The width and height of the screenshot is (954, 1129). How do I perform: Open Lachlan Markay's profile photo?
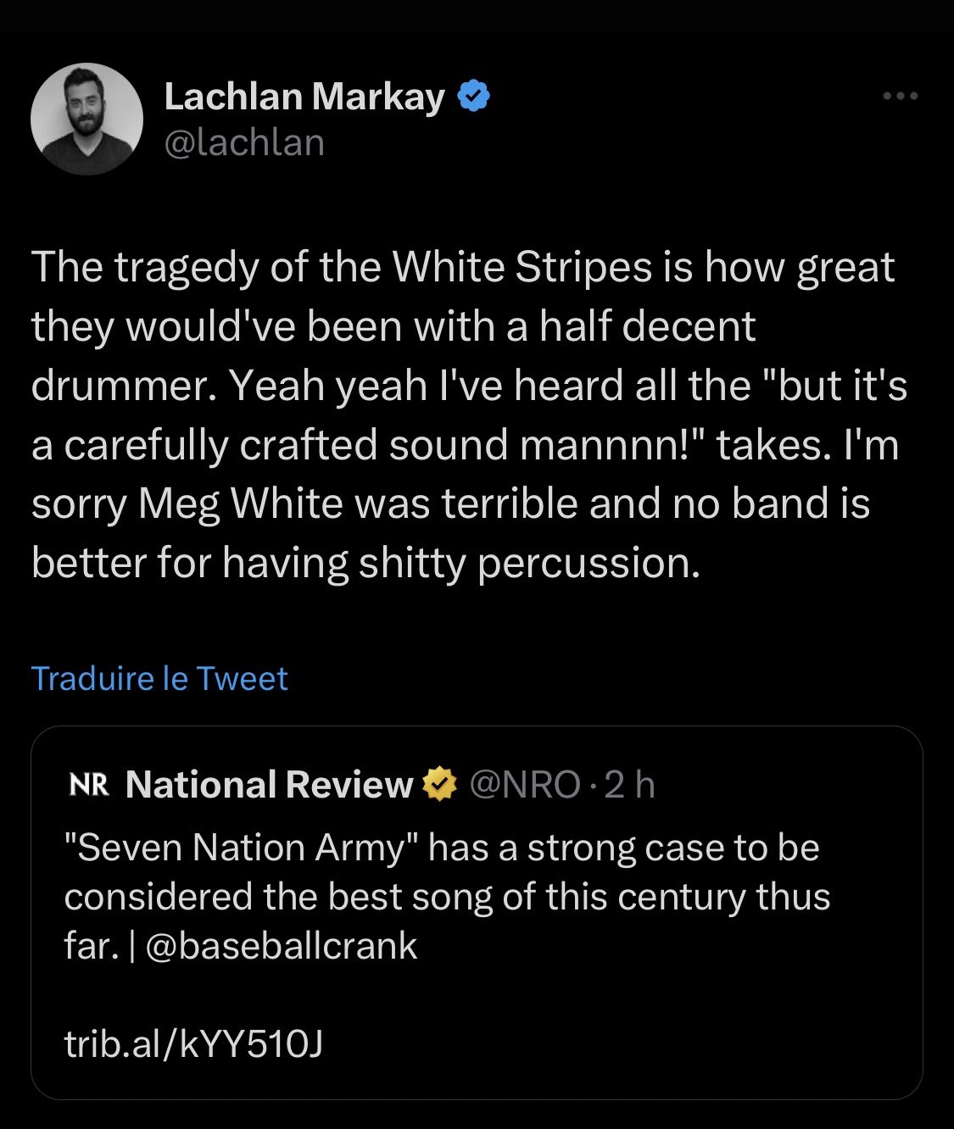pyautogui.click(x=86, y=119)
